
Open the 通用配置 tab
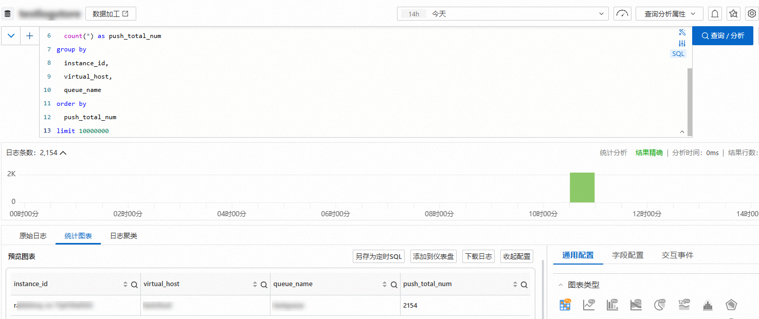(578, 255)
